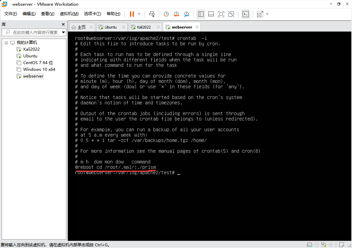Open the 编辑(E) menu
The height and width of the screenshot is (248, 352).
pyautogui.click(x=29, y=14)
